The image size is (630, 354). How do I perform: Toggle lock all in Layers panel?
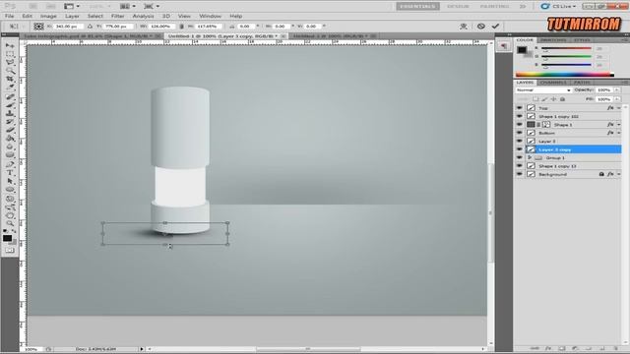(562, 99)
